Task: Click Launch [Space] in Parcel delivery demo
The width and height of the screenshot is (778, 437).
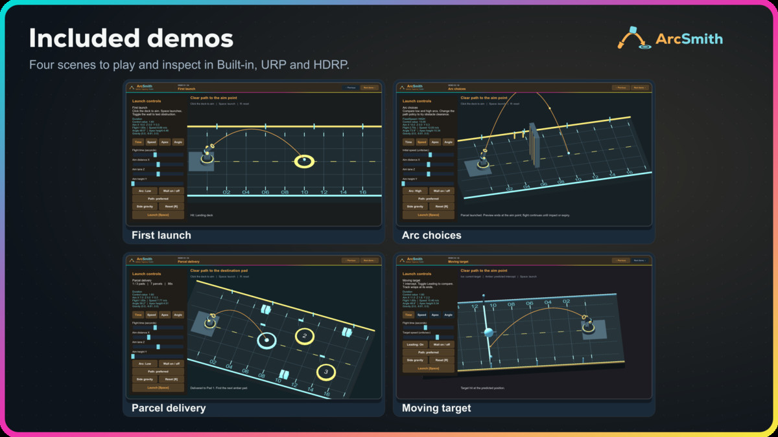Action: pos(158,388)
